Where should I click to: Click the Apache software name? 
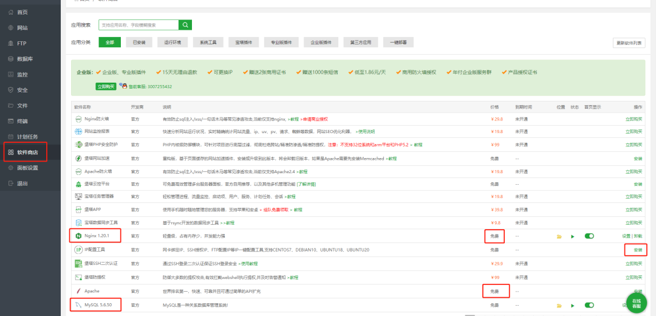point(92,290)
